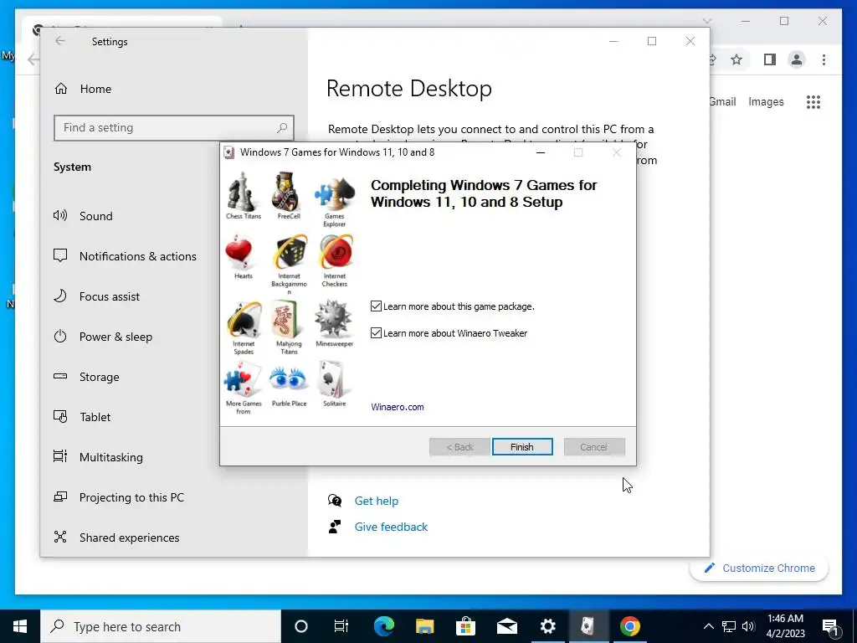Viewport: 857px width, 643px height.
Task: Open Microsoft Store from taskbar
Action: click(x=465, y=626)
